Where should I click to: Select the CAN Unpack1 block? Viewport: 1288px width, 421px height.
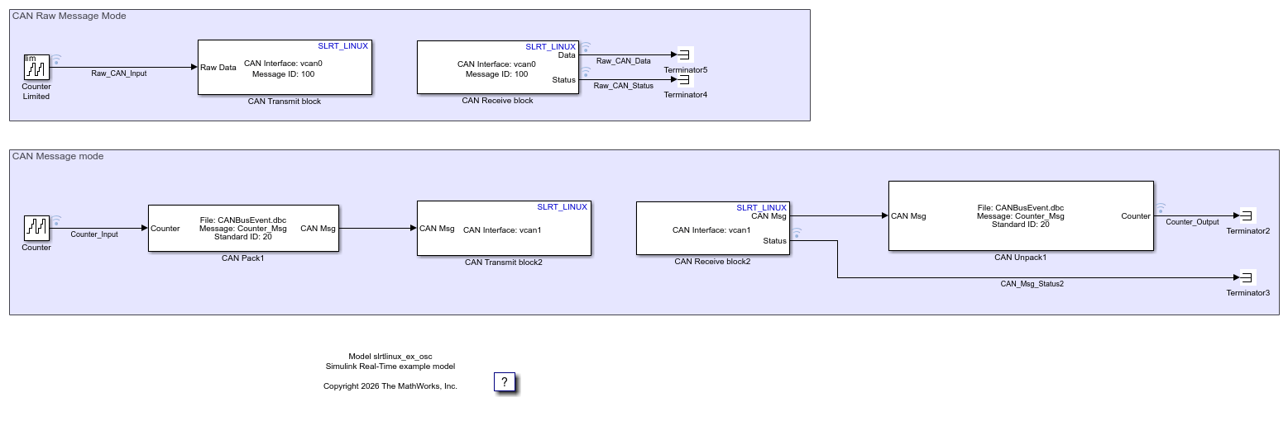[1021, 215]
